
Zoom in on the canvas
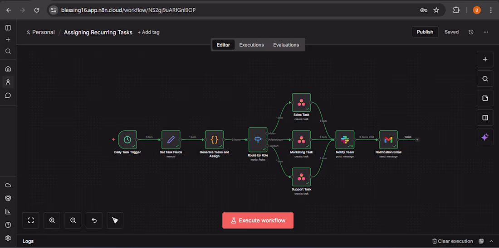(x=52, y=220)
